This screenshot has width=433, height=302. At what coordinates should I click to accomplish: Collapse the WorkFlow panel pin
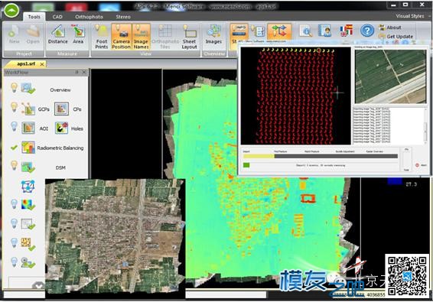point(77,72)
